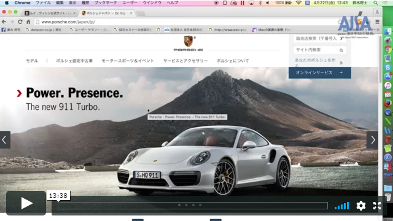Enter fullscreen mode in video player
393x221 pixels.
tap(376, 206)
